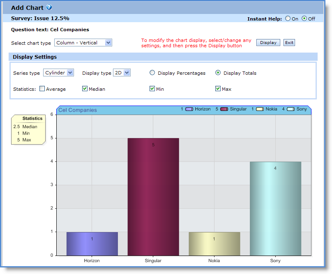Uncheck the Max checkbox
The width and height of the screenshot is (332, 274).
218,89
